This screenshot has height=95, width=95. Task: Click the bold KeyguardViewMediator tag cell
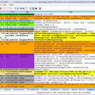pos(27,36)
